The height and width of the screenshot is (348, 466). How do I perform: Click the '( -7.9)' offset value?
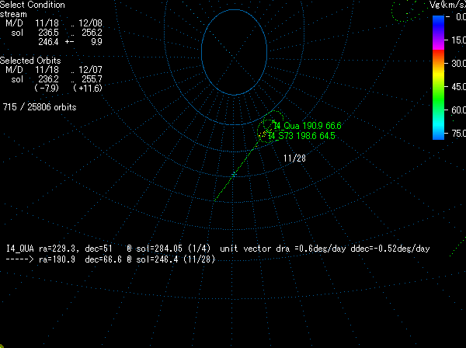[47, 88]
